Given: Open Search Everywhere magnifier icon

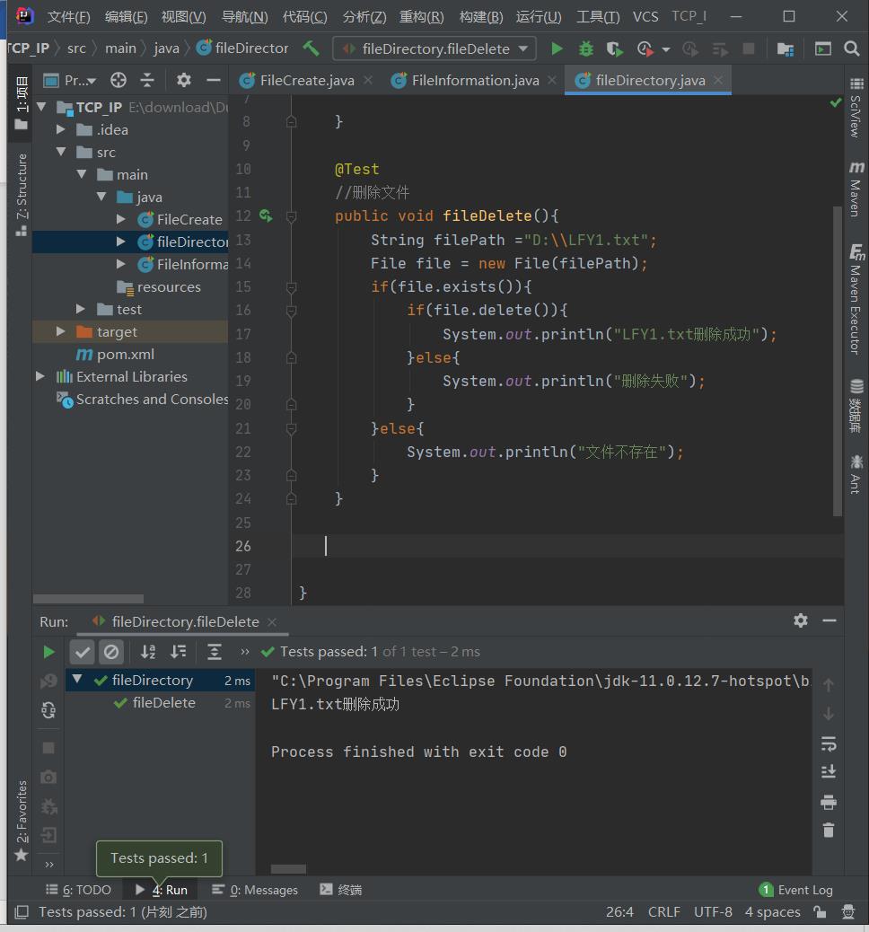Looking at the screenshot, I should click(x=852, y=48).
